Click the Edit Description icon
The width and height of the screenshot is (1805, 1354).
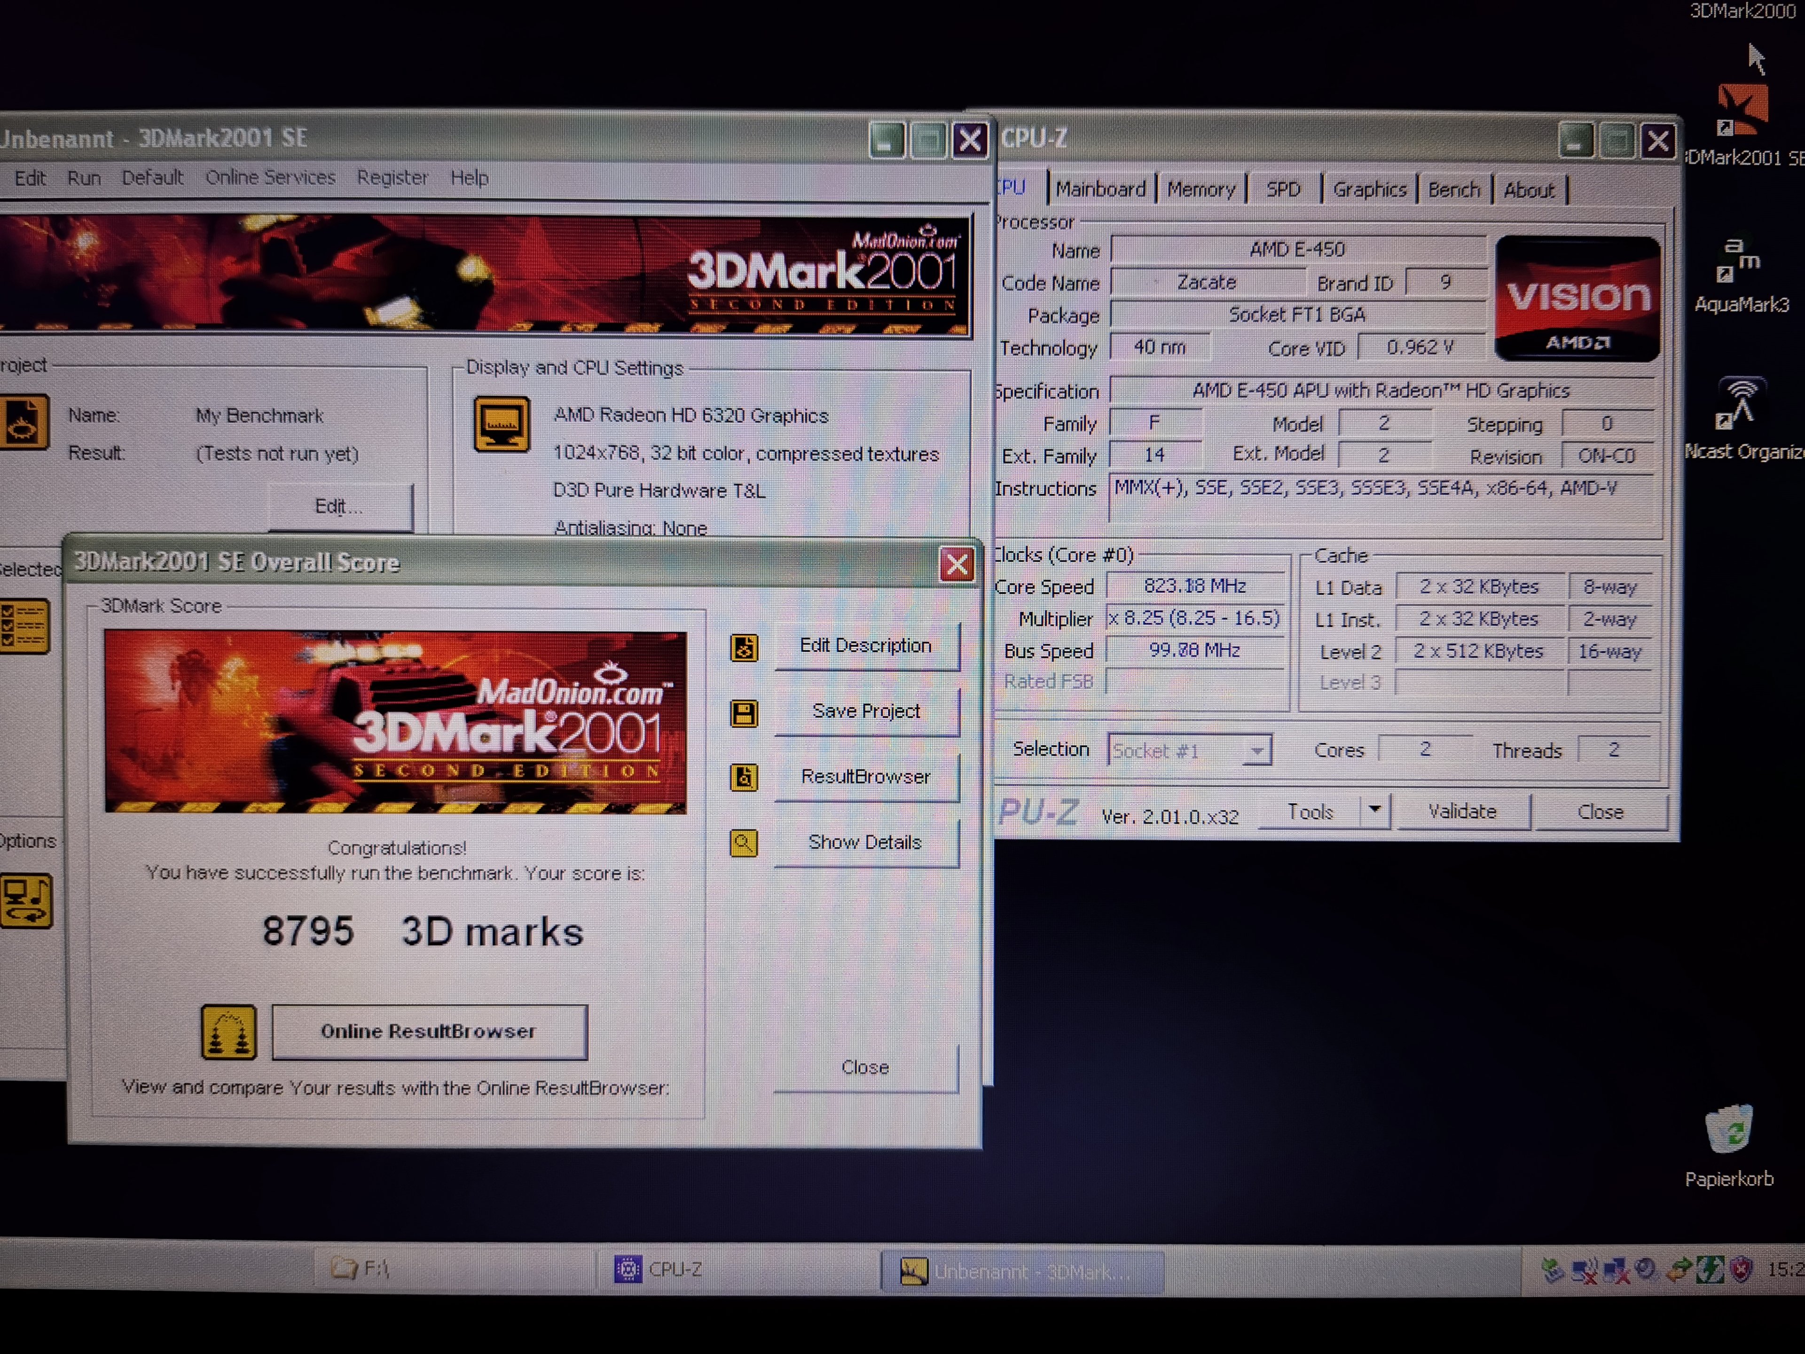pos(743,648)
